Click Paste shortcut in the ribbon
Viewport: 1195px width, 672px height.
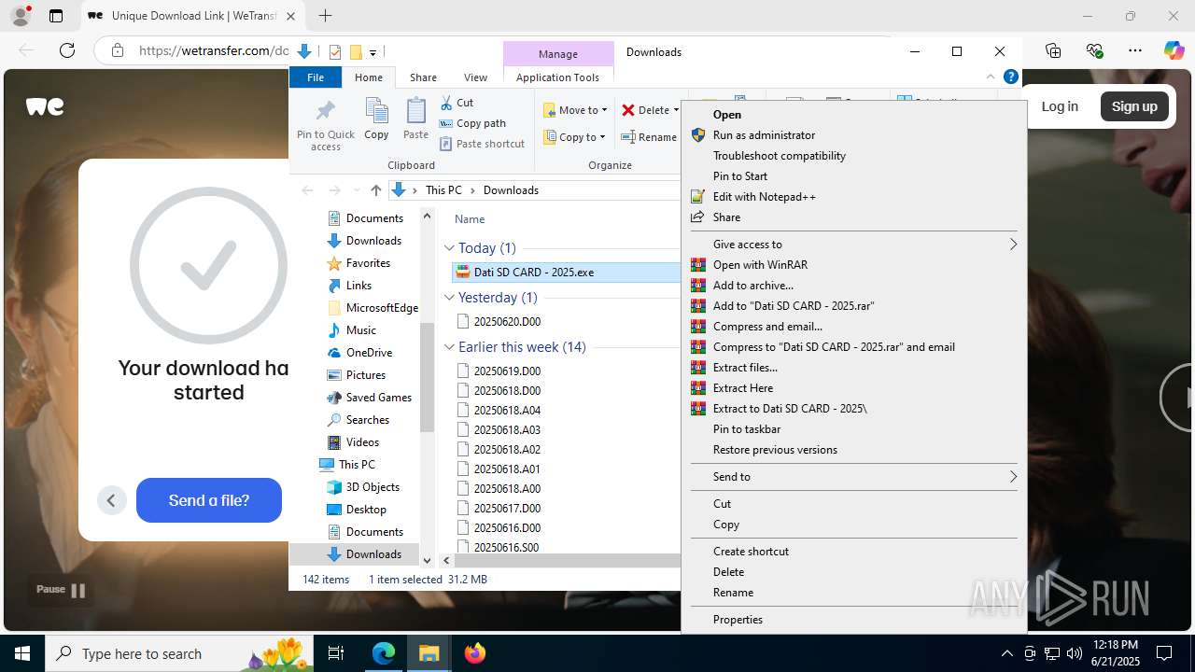[483, 144]
